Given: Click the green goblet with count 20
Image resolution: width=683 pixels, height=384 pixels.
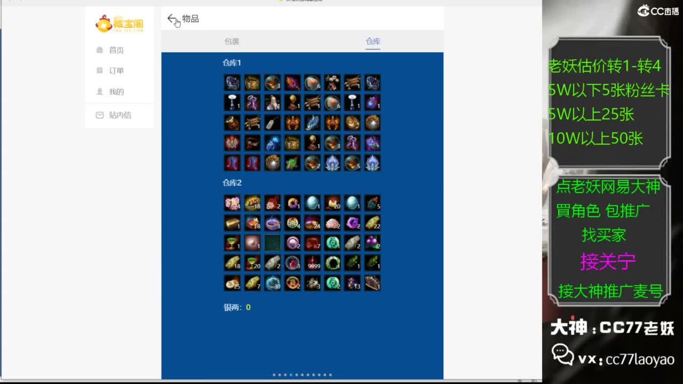Looking at the screenshot, I should pyautogui.click(x=252, y=262).
